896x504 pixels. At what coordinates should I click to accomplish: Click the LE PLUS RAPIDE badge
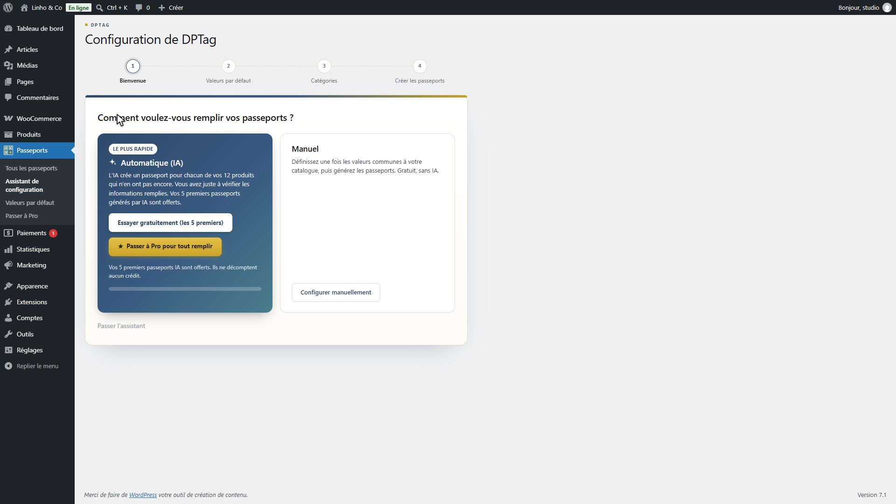tap(133, 149)
